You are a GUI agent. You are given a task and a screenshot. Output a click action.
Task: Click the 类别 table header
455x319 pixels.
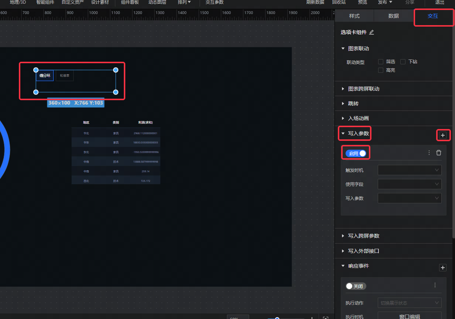[116, 122]
